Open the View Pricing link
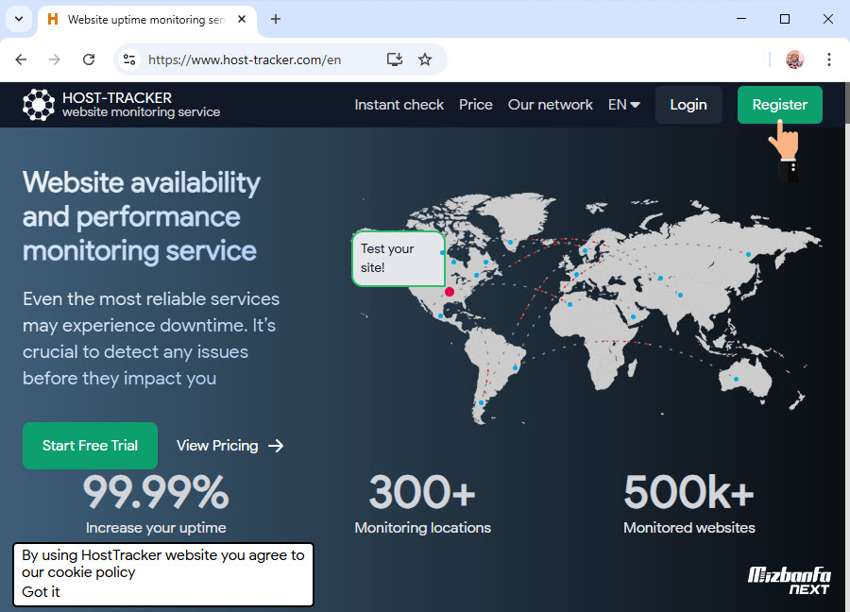 (x=229, y=446)
